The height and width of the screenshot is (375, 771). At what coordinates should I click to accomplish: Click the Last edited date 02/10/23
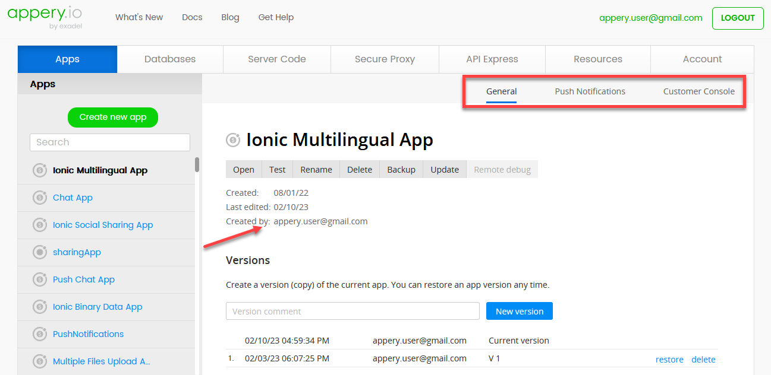(291, 207)
